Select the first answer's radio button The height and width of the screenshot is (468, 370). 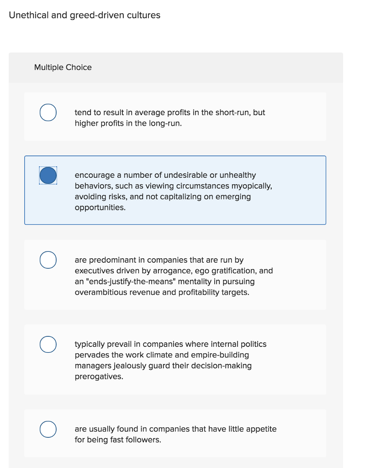coord(48,112)
